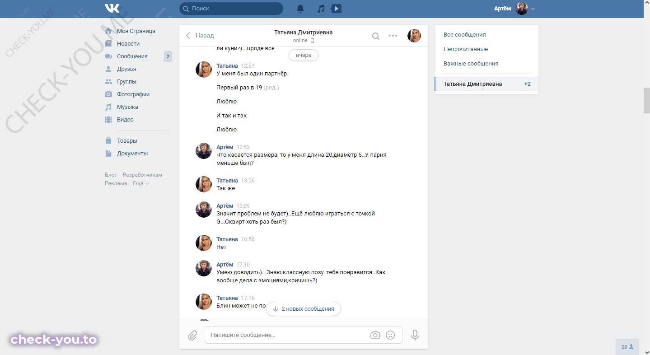Click the (ред.) edited marker
The width and height of the screenshot is (650, 355).
coord(271,88)
